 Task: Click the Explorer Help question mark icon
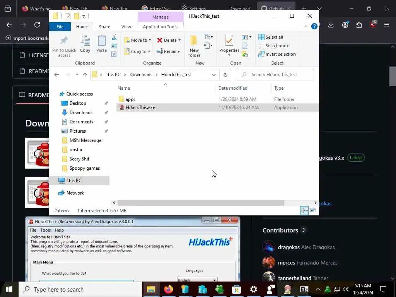(314, 26)
